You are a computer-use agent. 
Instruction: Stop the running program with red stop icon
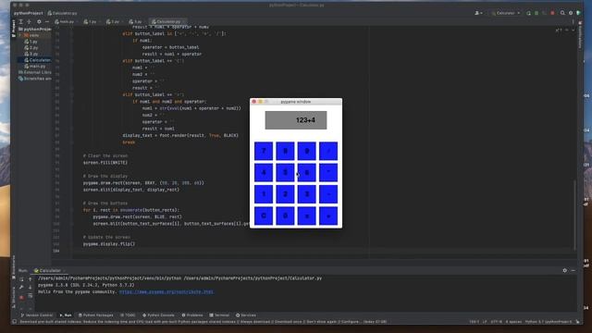pyautogui.click(x=553, y=13)
